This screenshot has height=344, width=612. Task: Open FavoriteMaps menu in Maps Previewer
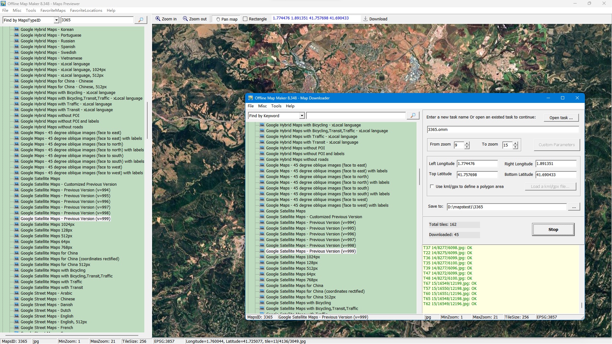(53, 11)
